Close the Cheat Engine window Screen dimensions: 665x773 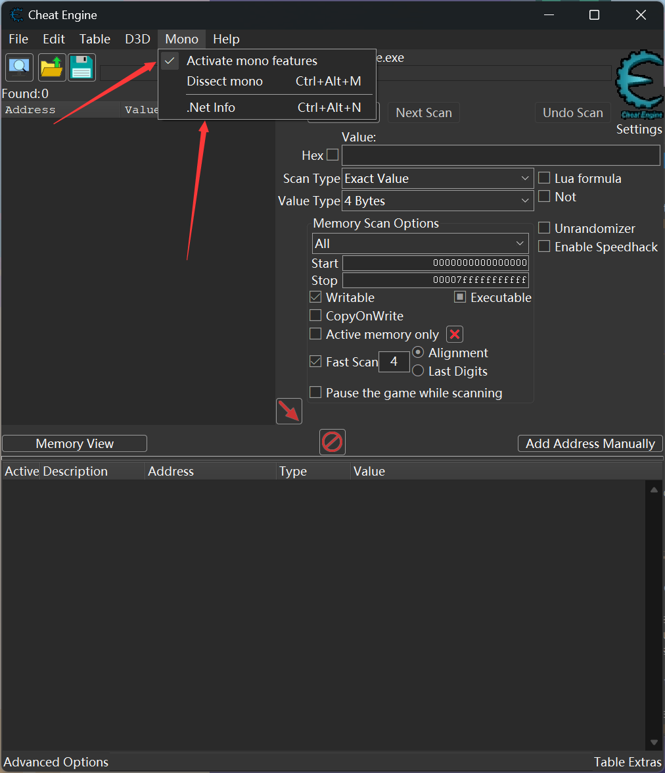click(x=641, y=15)
